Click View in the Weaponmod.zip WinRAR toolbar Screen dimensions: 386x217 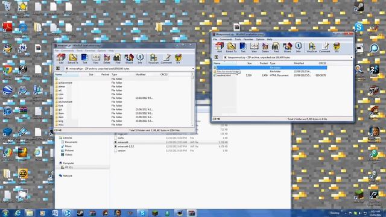pos(254,48)
